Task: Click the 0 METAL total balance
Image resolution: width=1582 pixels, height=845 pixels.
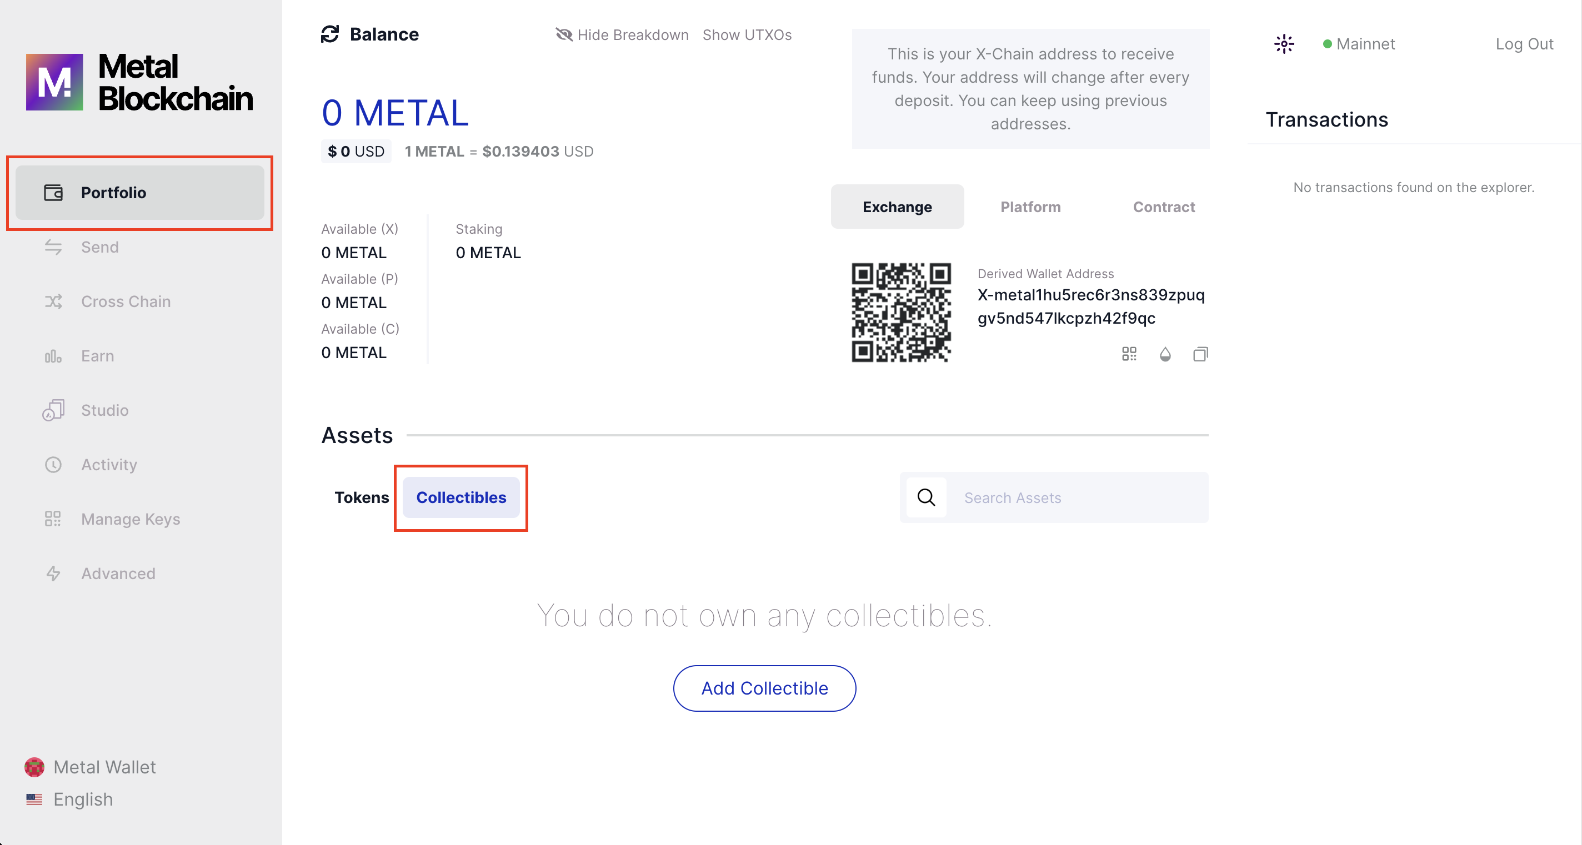Action: 395,113
